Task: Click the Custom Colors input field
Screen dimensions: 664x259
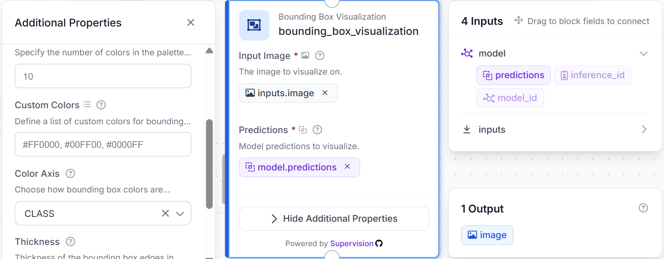Action: tap(103, 144)
